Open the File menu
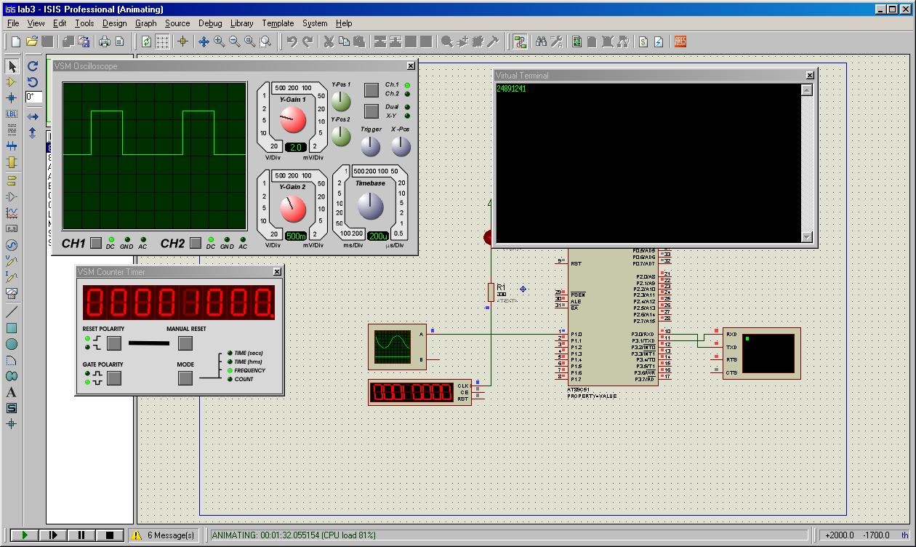The height and width of the screenshot is (547, 916). (13, 23)
